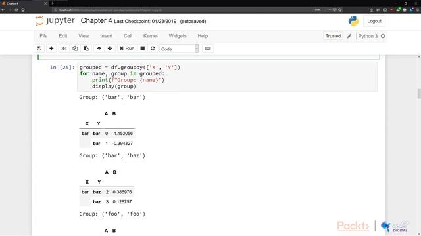Paste cells below icon
The image size is (421, 236).
[x=86, y=49]
